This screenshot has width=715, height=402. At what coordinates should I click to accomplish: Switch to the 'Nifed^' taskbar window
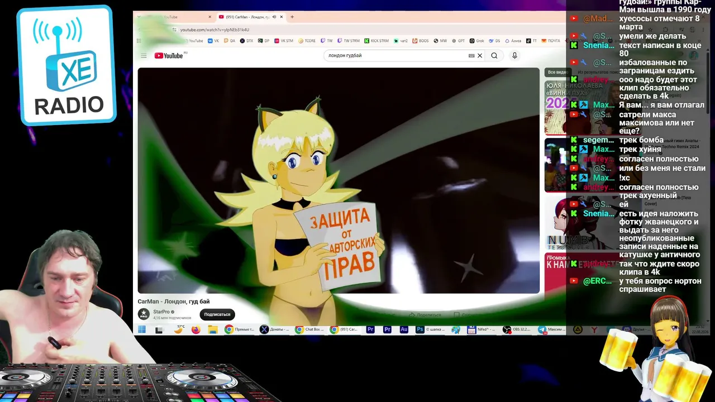483,329
